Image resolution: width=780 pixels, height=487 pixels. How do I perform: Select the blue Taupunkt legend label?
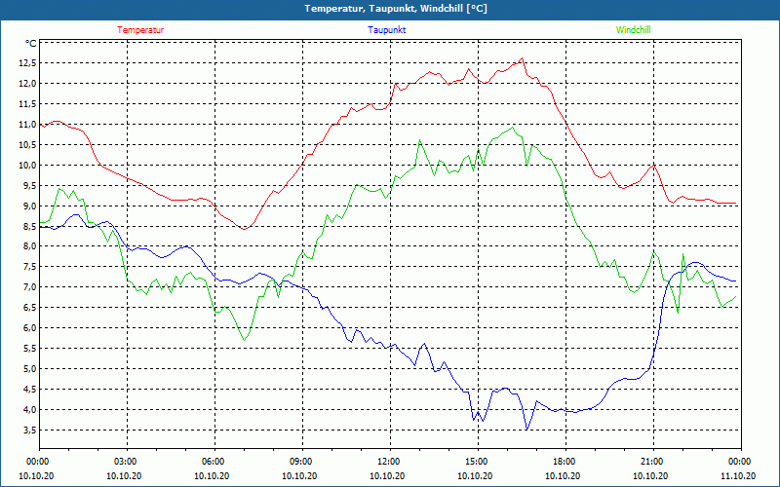click(387, 30)
